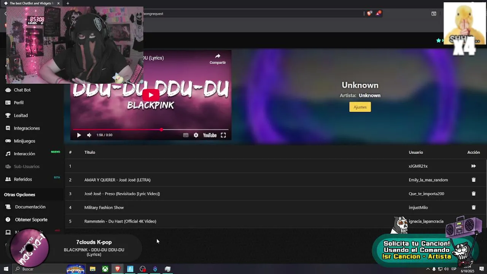Viewport: 487px width, 274px height.
Task: Click Military Fashion Show title
Action: (104, 207)
